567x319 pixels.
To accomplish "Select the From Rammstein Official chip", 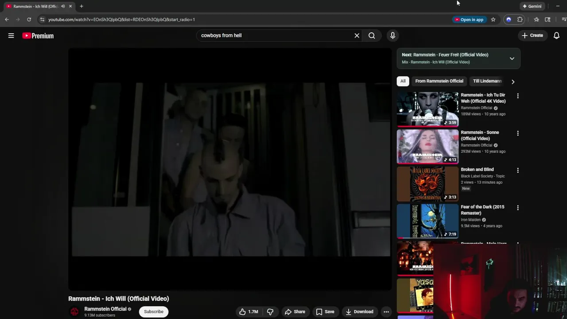I will coord(439,81).
